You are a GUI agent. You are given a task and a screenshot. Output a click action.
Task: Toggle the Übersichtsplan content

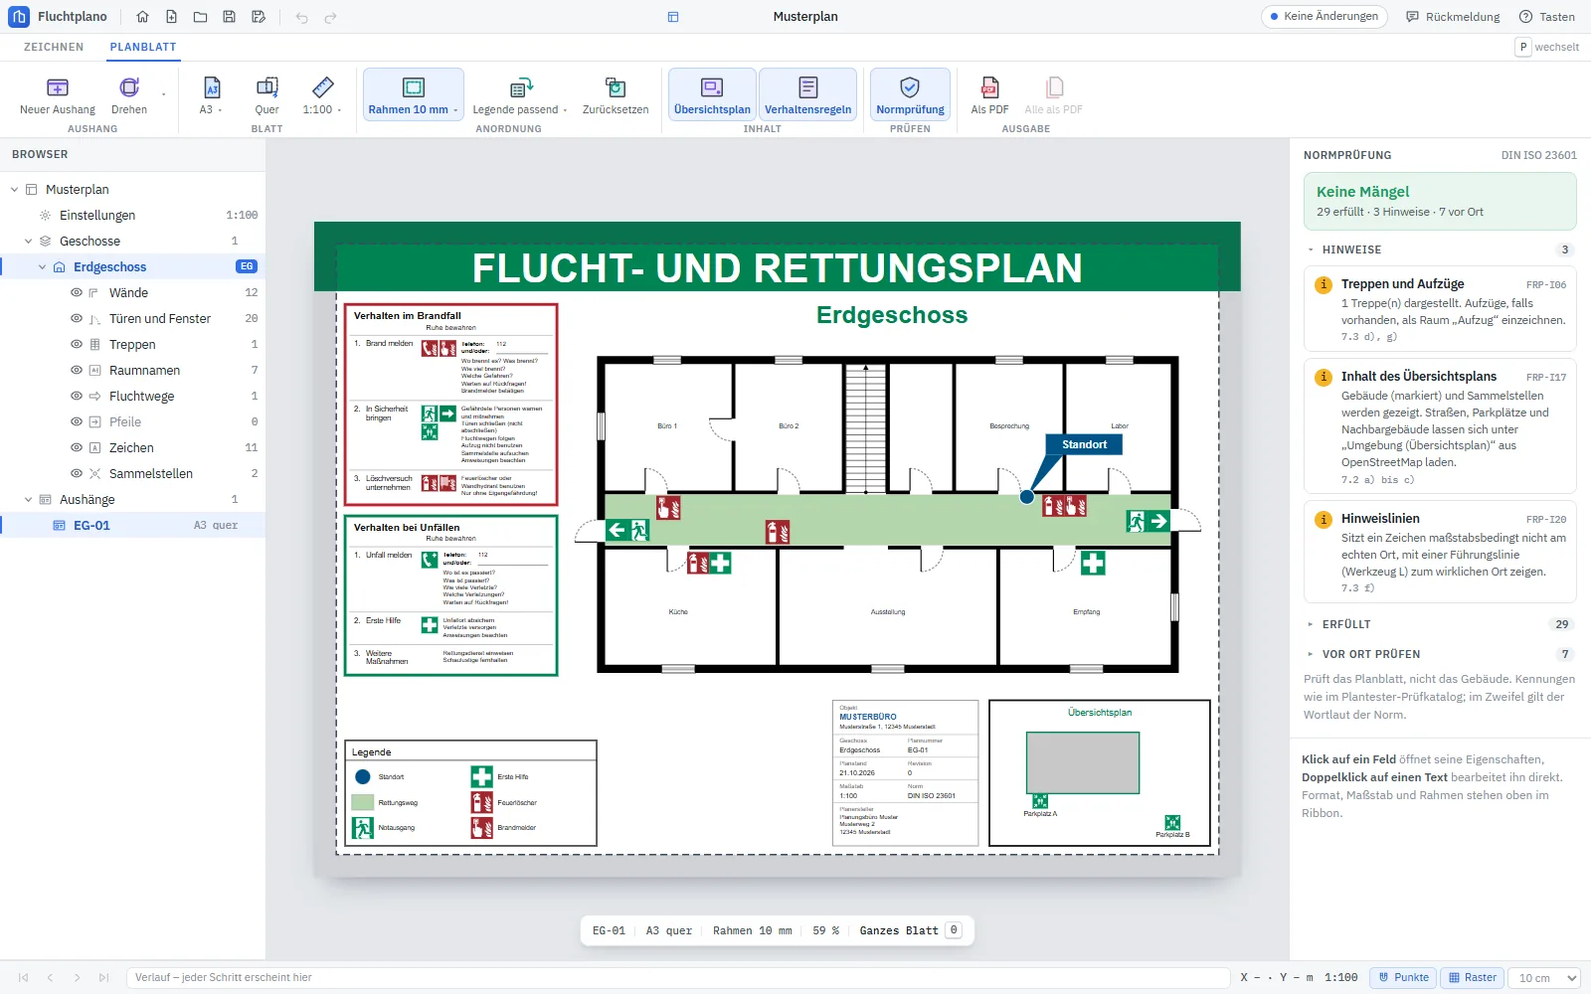[712, 95]
